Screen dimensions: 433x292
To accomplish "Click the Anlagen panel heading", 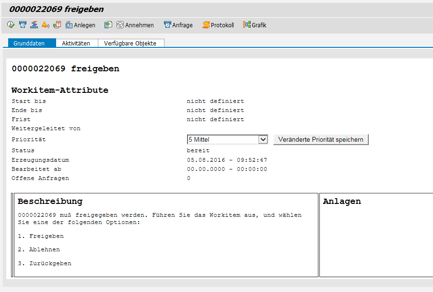I will pos(342,202).
